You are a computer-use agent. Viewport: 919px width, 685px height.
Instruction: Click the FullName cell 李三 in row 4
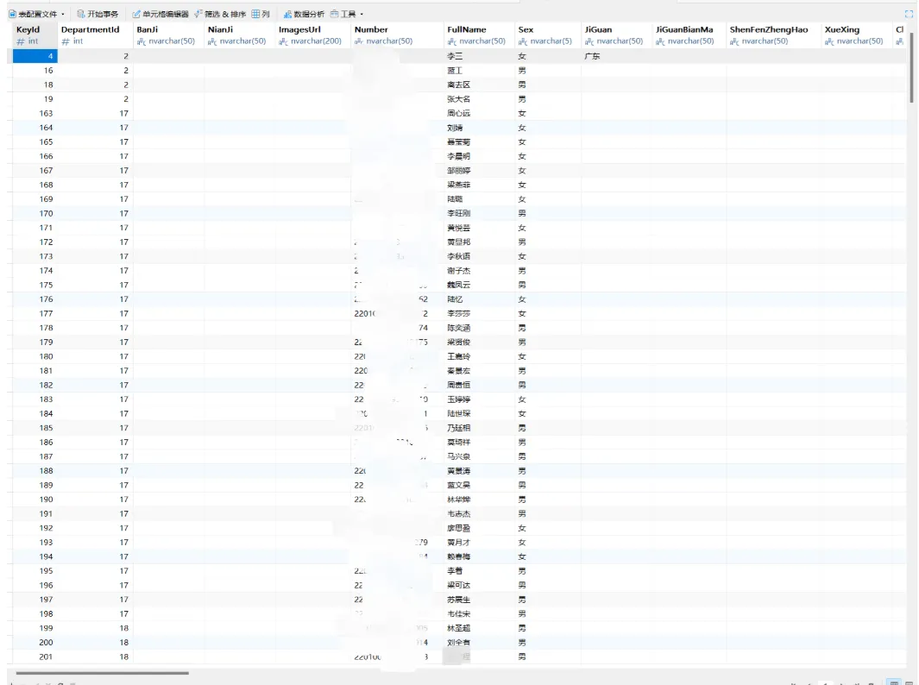[x=480, y=56]
